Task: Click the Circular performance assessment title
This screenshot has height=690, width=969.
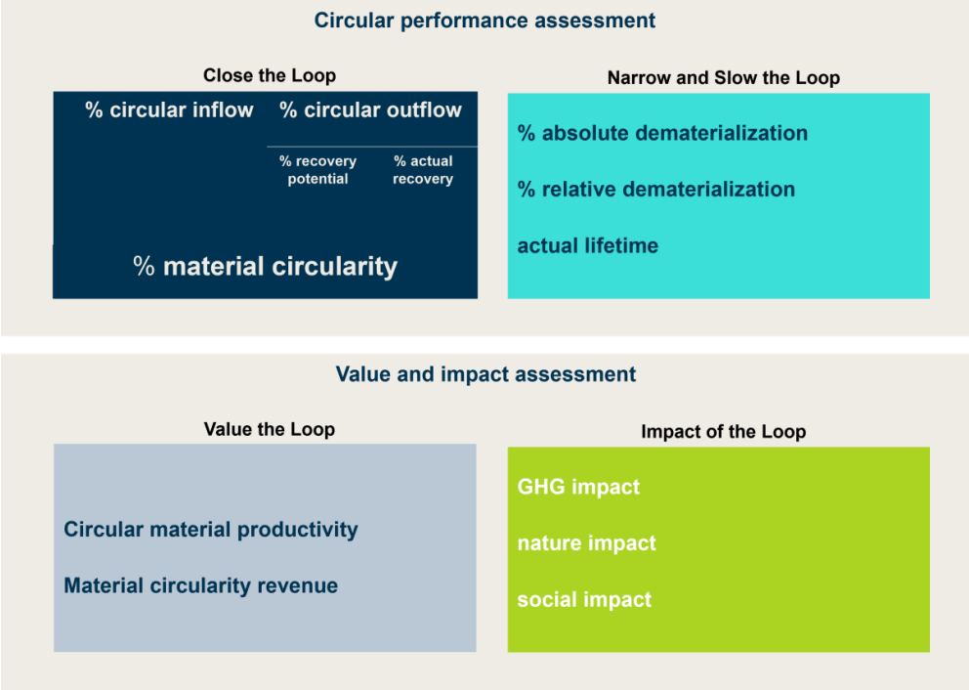Action: pos(484,21)
